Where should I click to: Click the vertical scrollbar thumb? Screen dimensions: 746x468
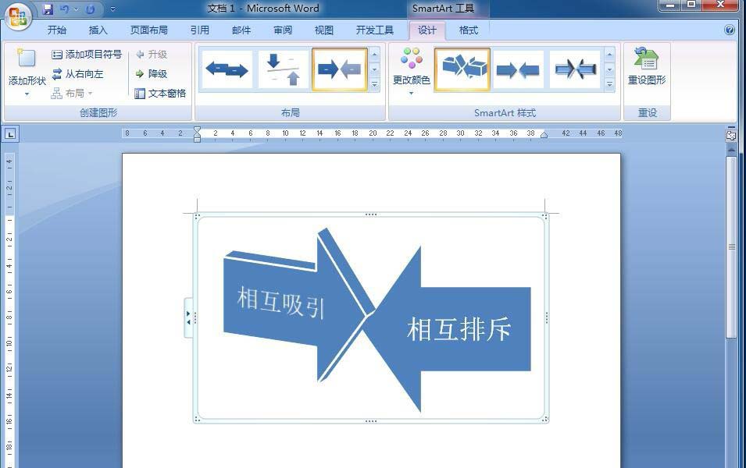(x=731, y=247)
